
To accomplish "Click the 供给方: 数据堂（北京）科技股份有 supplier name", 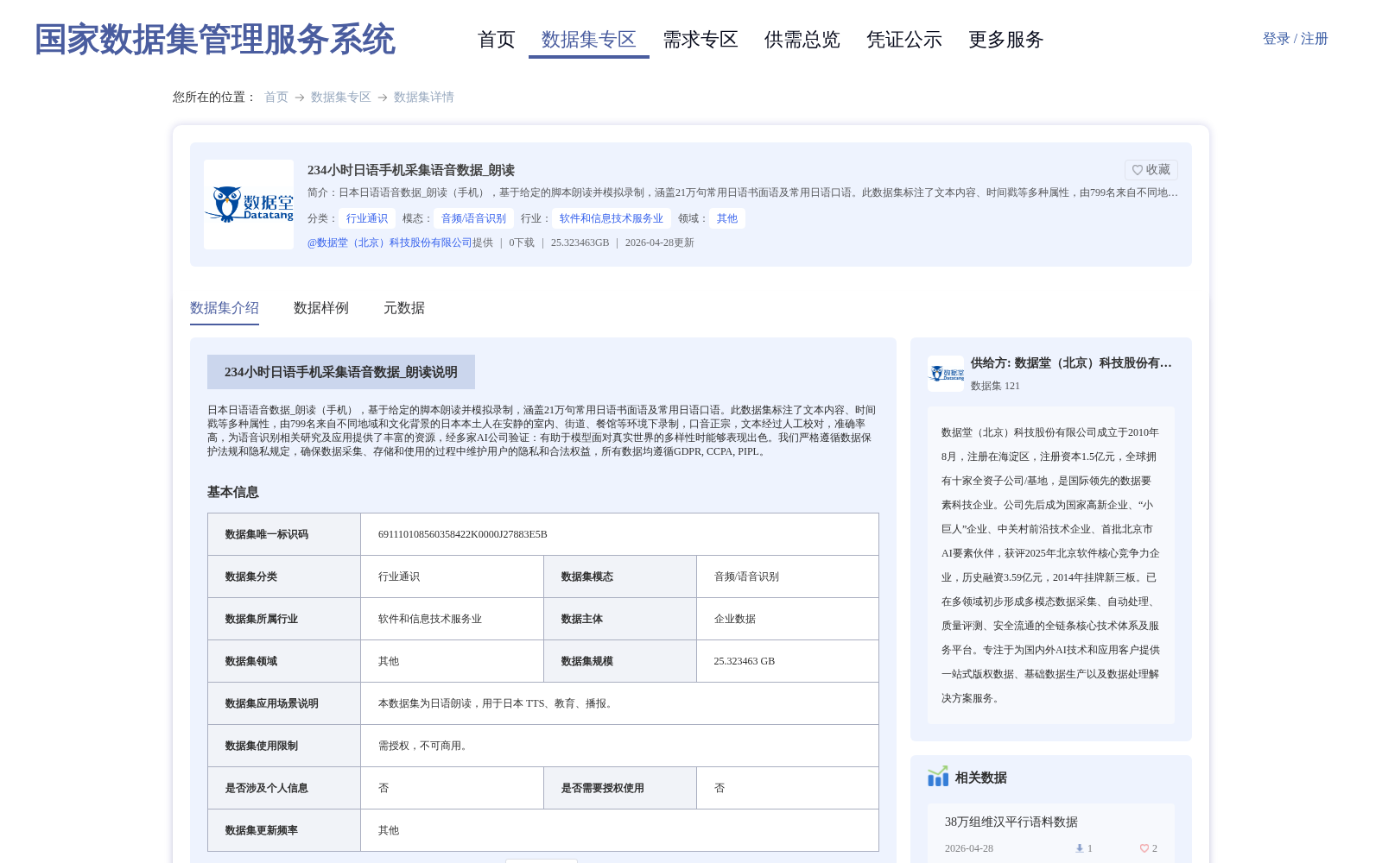I will click(1071, 363).
